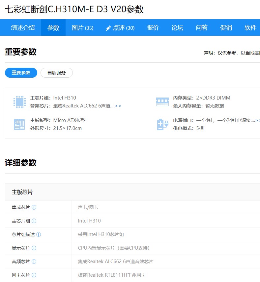Click the 主板芯片 section header
The width and height of the screenshot is (260, 282).
point(22,192)
